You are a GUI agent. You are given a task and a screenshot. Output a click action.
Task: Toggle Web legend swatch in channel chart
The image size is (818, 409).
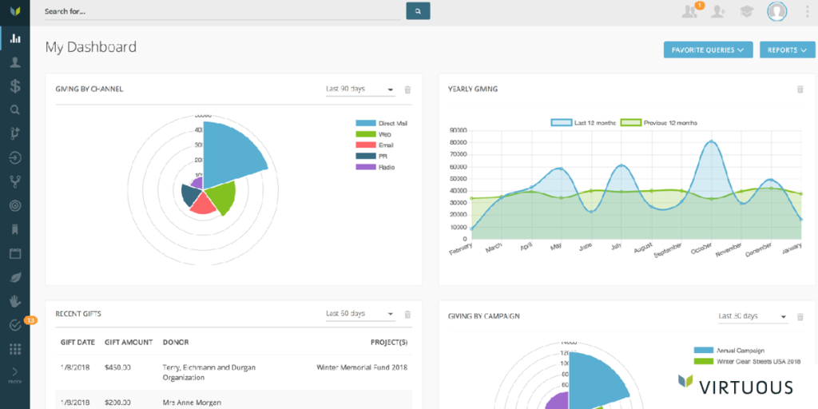coord(366,134)
